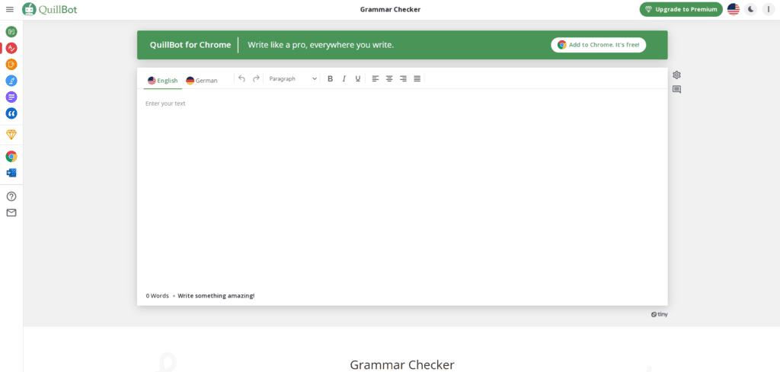Click Upgrade to Premium button
Screen dimensions: 780x372
click(681, 9)
